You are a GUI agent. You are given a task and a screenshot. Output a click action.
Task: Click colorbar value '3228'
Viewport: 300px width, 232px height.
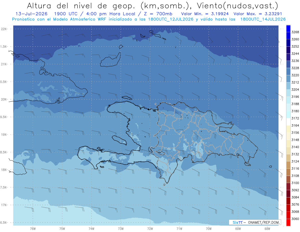(295, 68)
